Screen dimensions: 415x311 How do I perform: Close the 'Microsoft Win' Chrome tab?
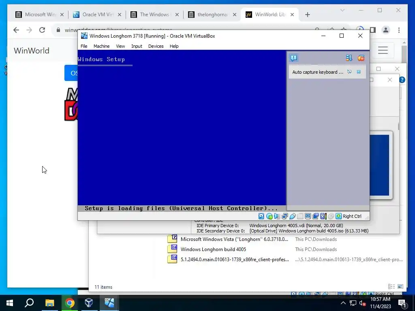[x=62, y=15]
